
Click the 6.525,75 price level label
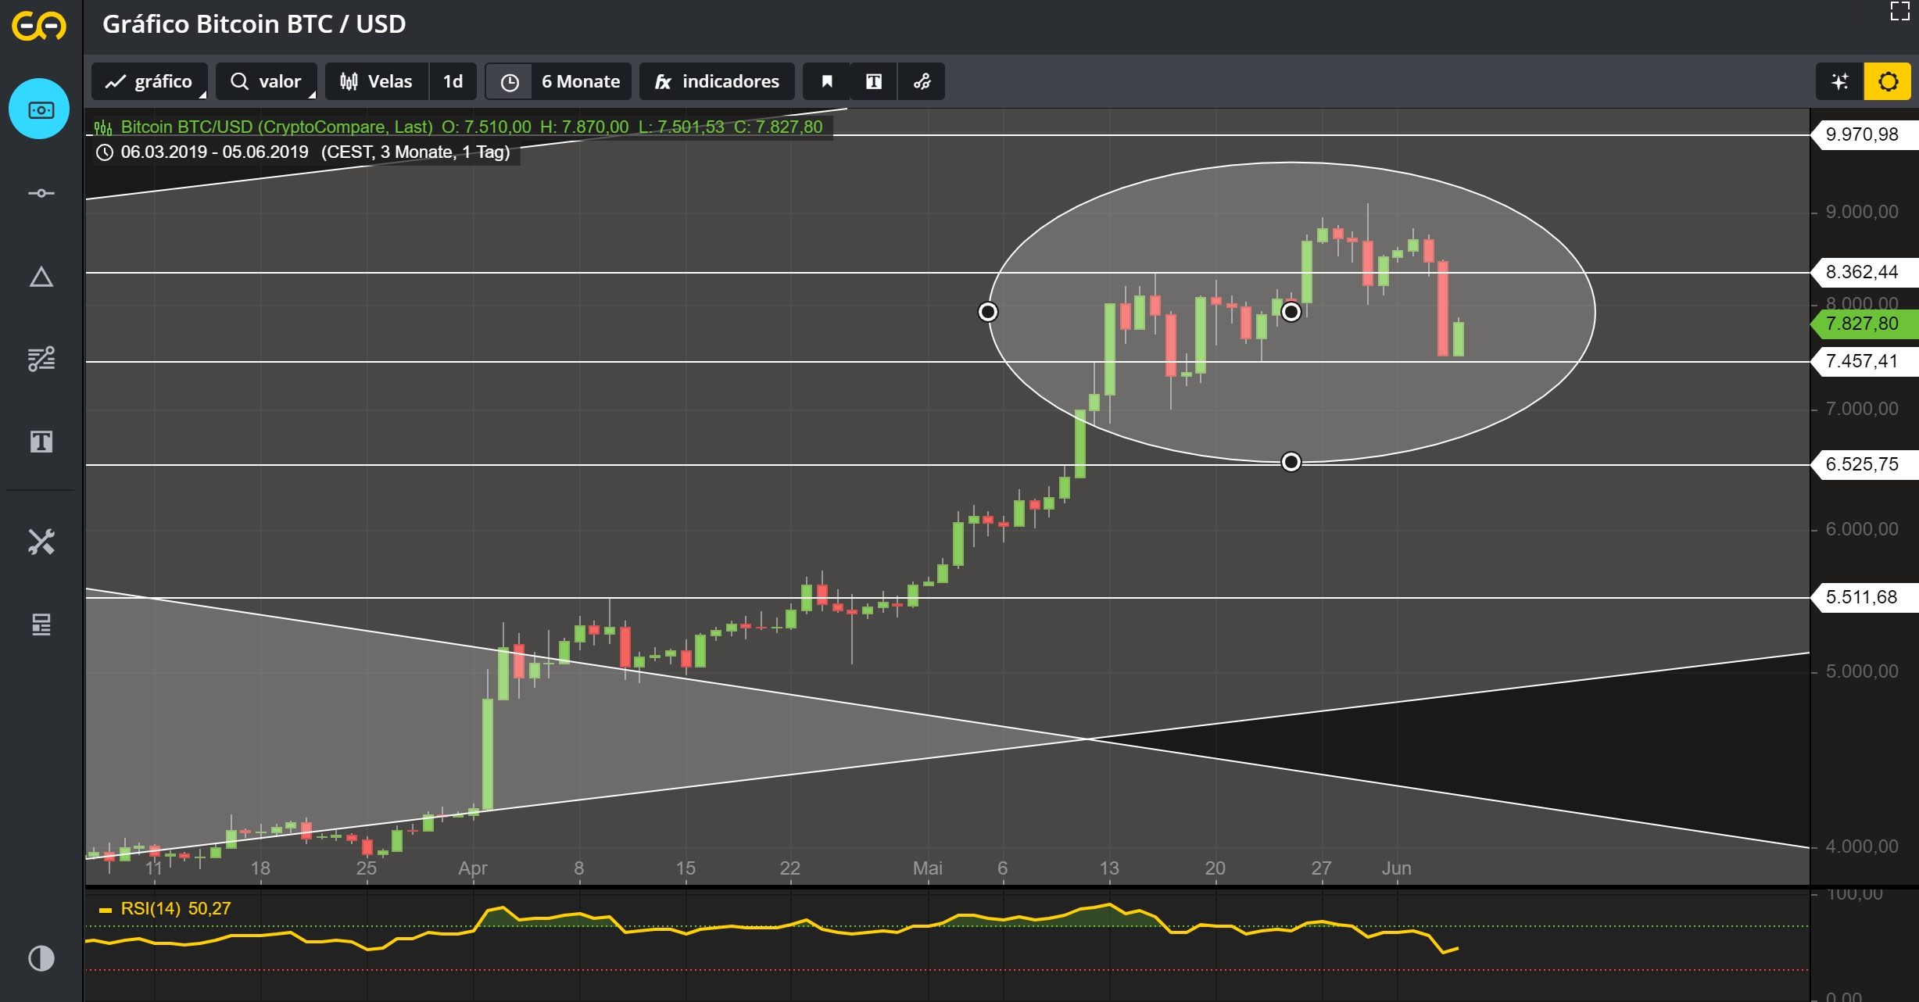[1864, 464]
